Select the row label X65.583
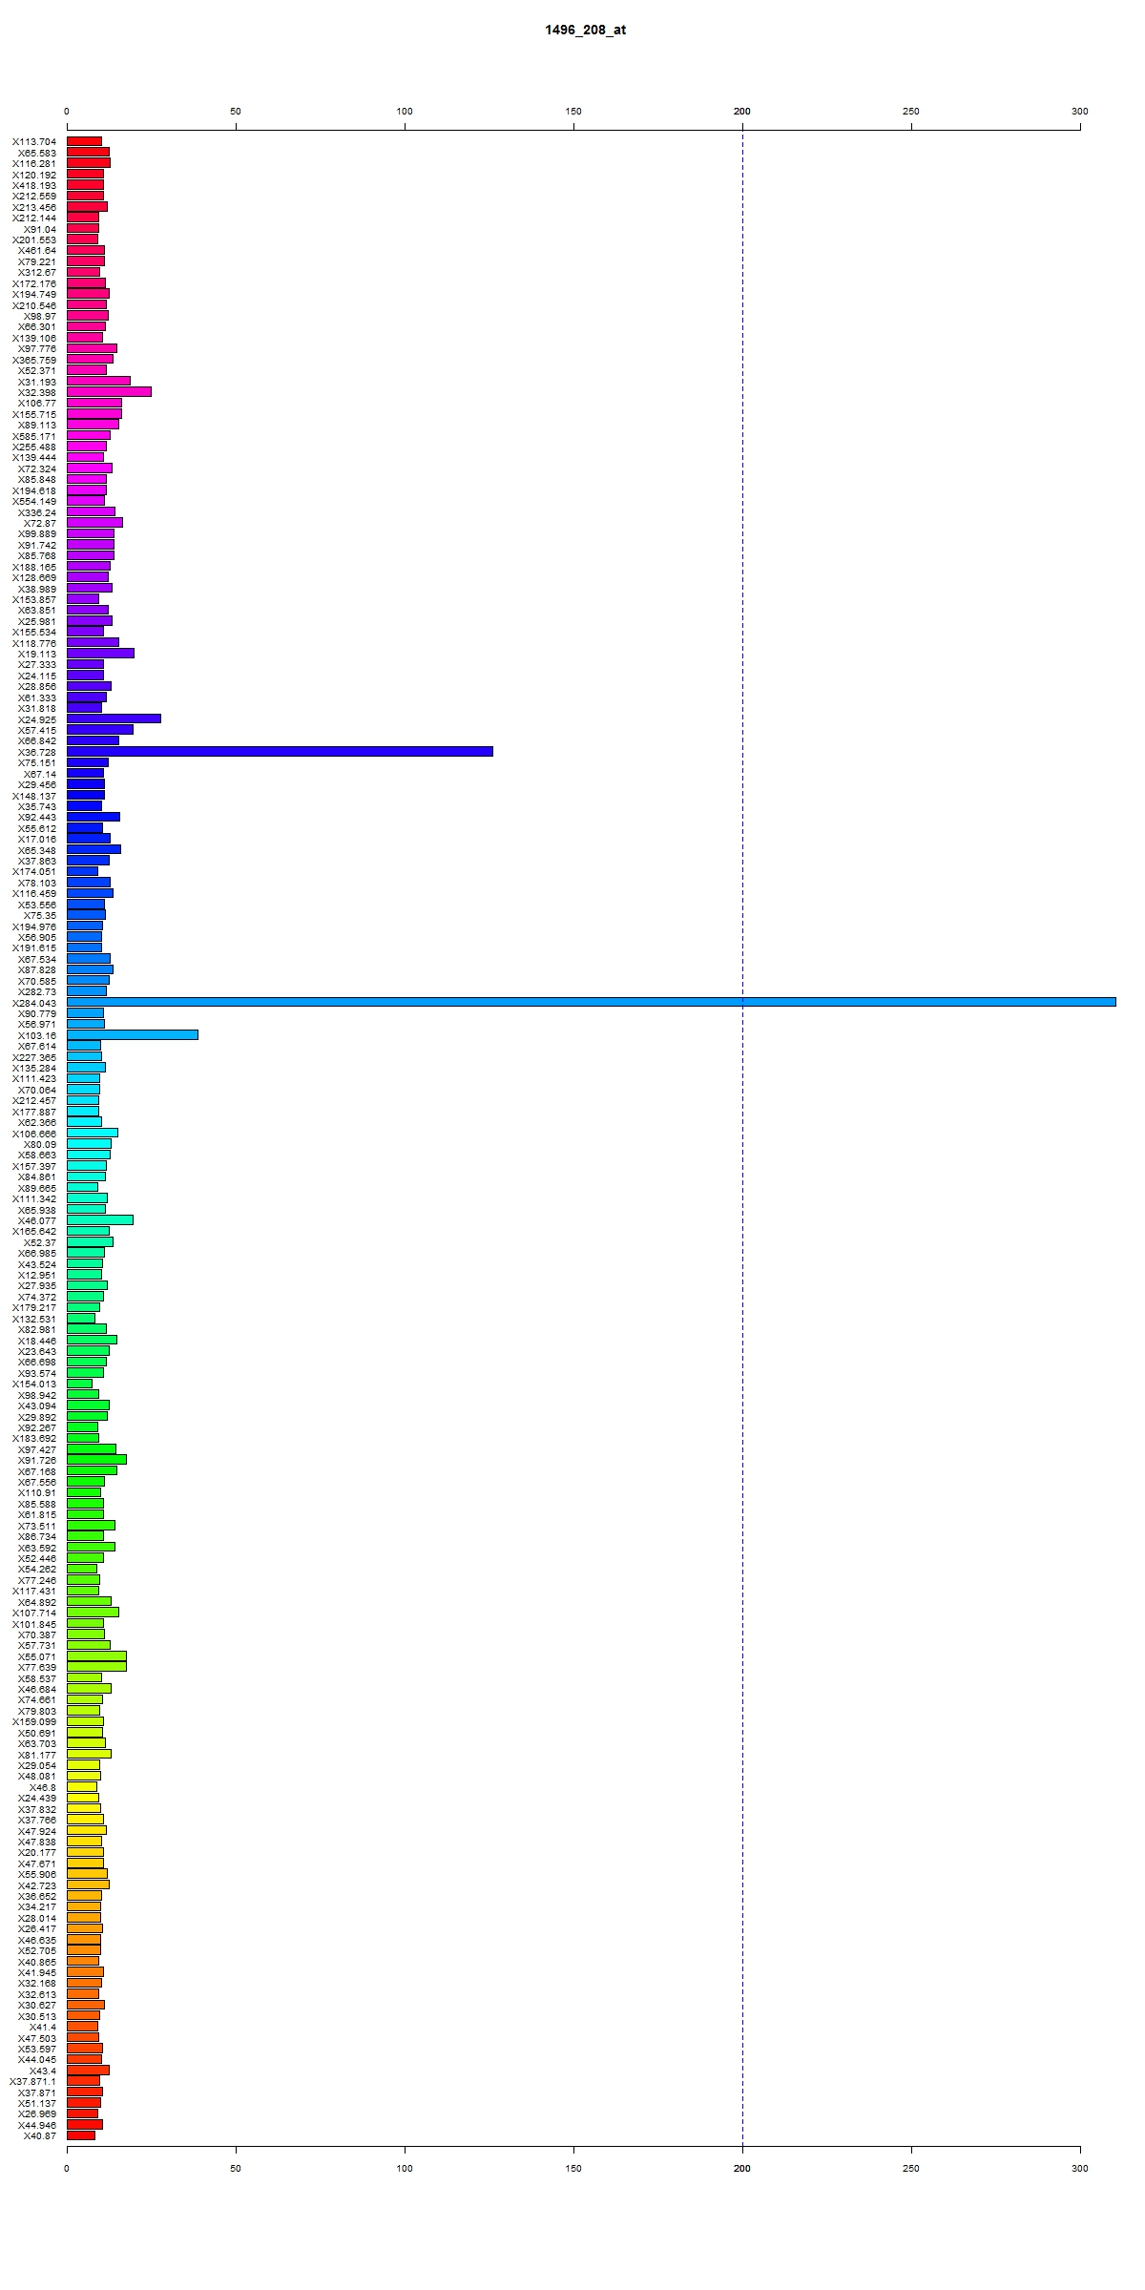 click(37, 153)
